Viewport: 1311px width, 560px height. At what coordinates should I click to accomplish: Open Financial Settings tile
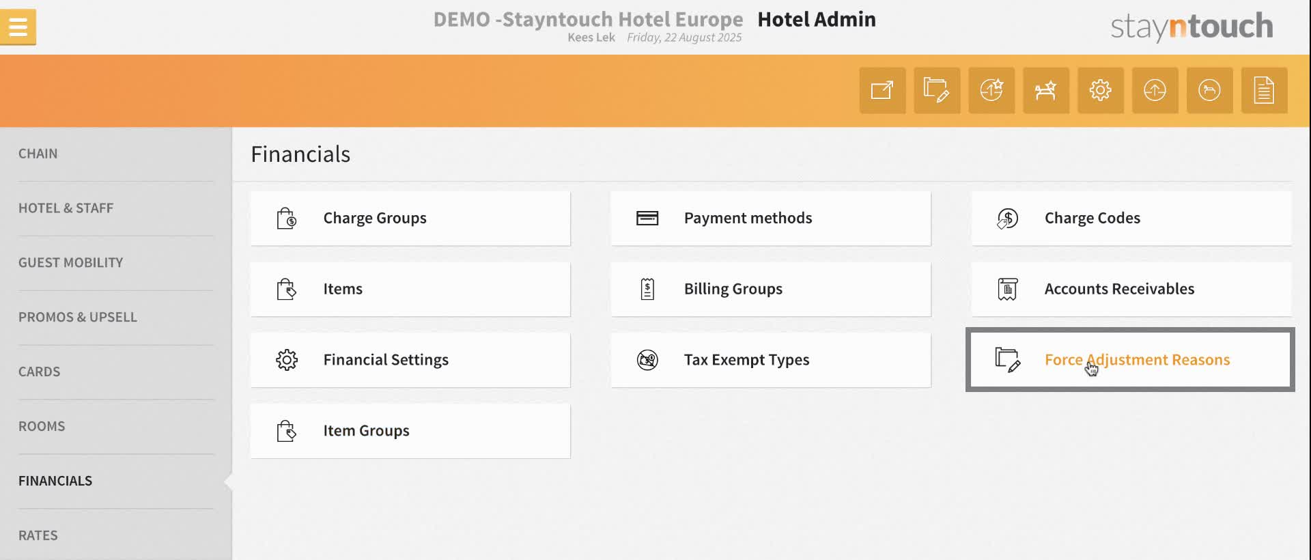pyautogui.click(x=410, y=360)
